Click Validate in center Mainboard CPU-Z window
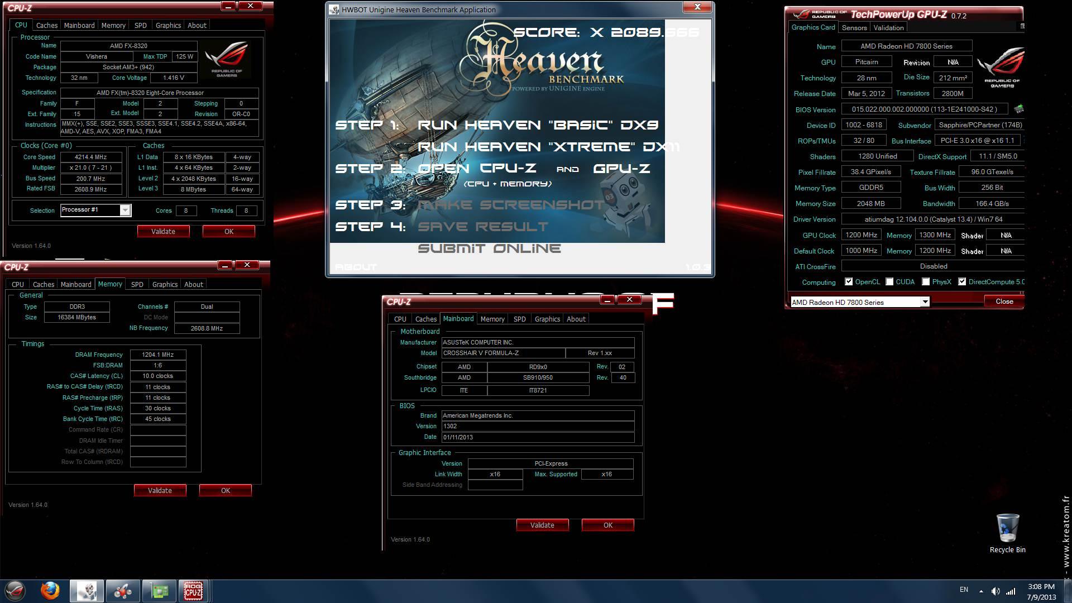This screenshot has height=603, width=1072. (x=543, y=525)
